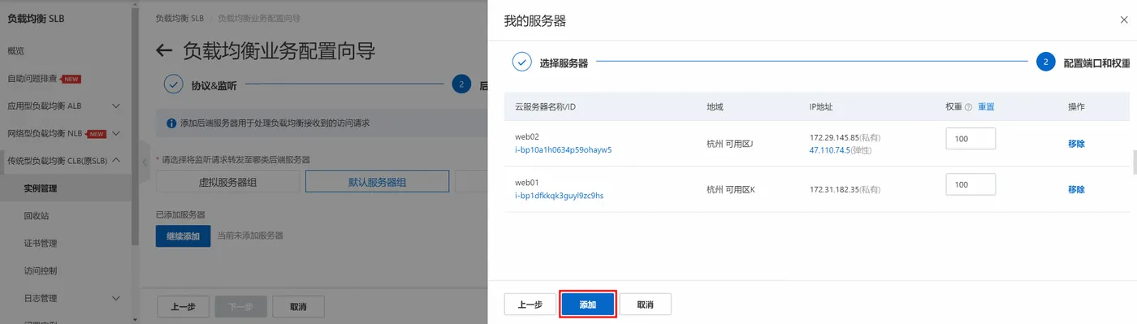Click the 重置 weight link

(986, 107)
